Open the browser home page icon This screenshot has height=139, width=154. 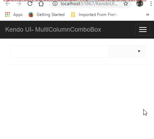tap(41, 3)
